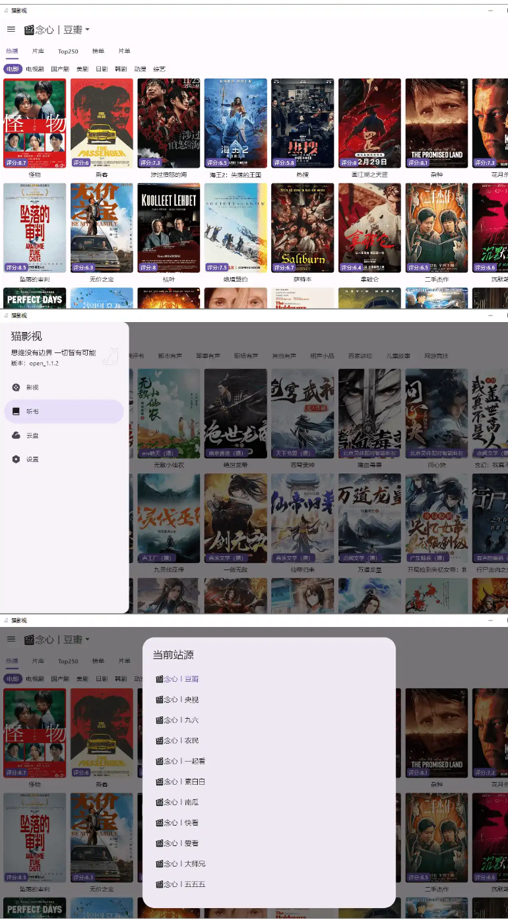This screenshot has height=922, width=508.
Task: Open the 片库 tab in top window
Action: pyautogui.click(x=38, y=51)
